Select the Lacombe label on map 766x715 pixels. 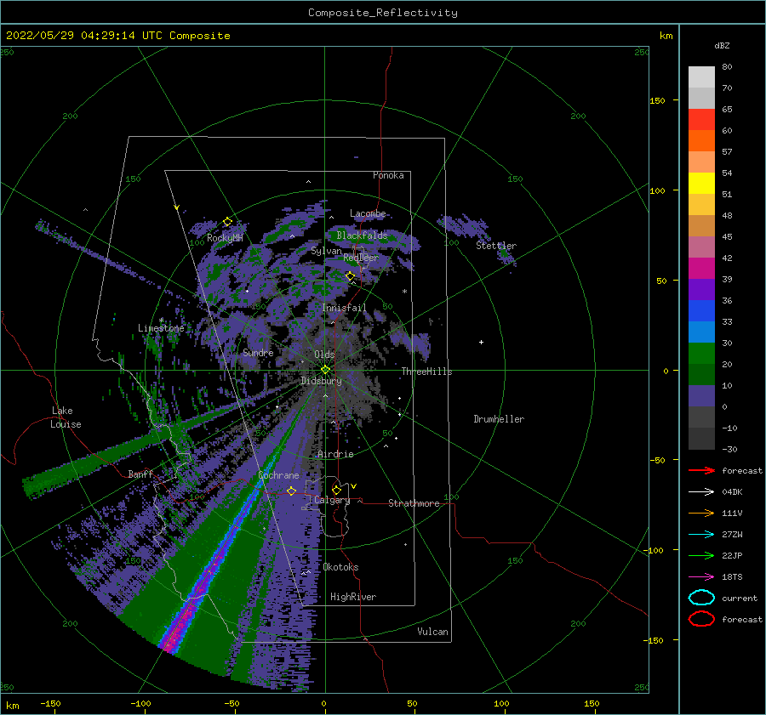(368, 213)
